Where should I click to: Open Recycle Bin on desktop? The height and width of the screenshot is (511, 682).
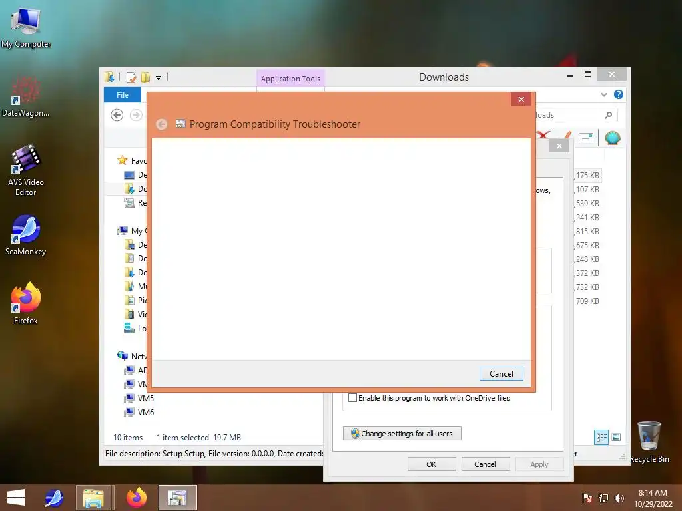pyautogui.click(x=649, y=442)
